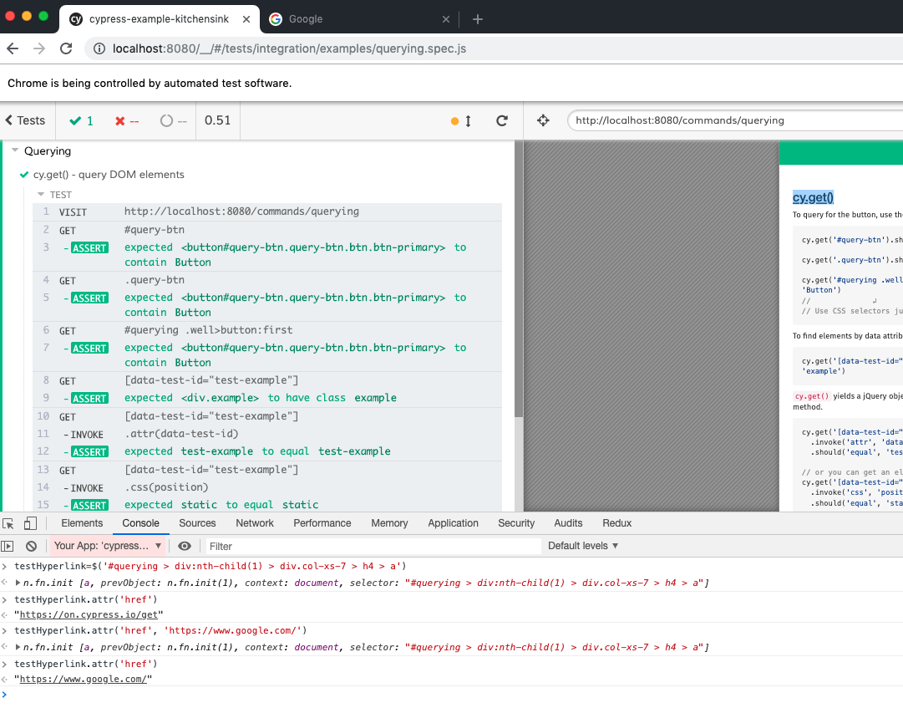The image size is (903, 708).
Task: Click the INVOKE .css(position) command
Action: 267,487
